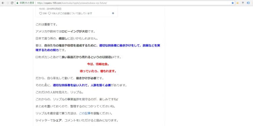Open the grey pin extension icon
This screenshot has width=253, height=126.
click(243, 3)
